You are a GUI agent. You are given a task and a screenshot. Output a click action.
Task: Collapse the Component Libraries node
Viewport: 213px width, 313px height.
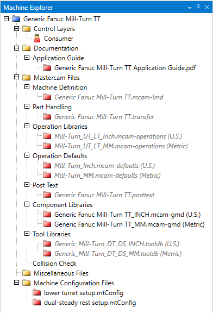[27, 204]
